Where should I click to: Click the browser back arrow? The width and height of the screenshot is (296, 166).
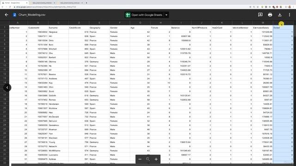[x=2, y=7]
